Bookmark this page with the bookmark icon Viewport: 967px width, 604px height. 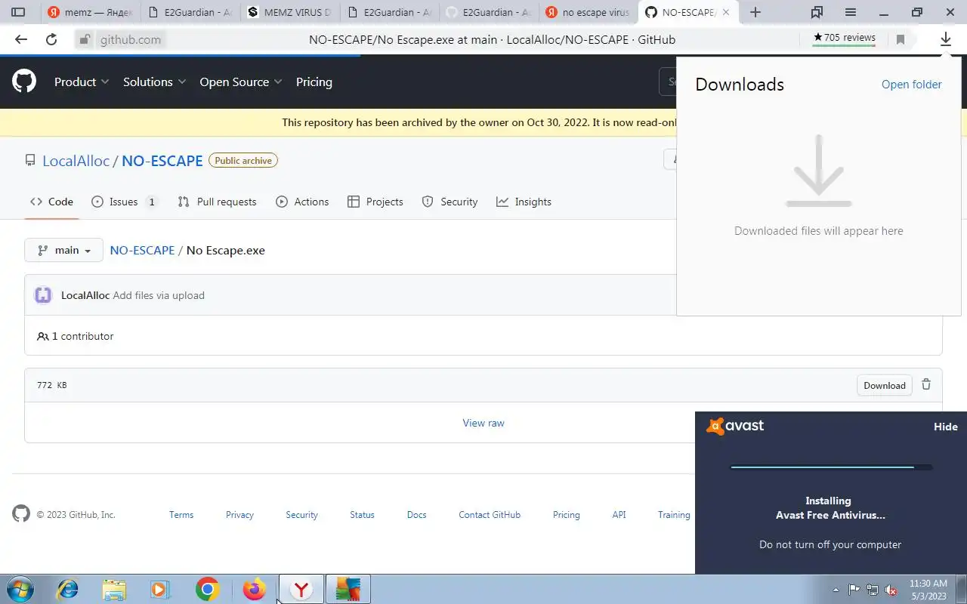900,40
